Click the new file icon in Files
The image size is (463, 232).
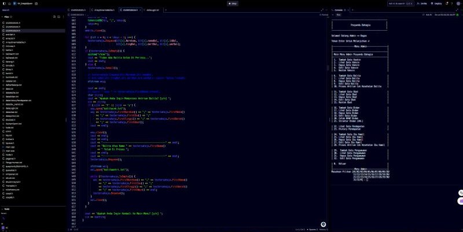54,17
